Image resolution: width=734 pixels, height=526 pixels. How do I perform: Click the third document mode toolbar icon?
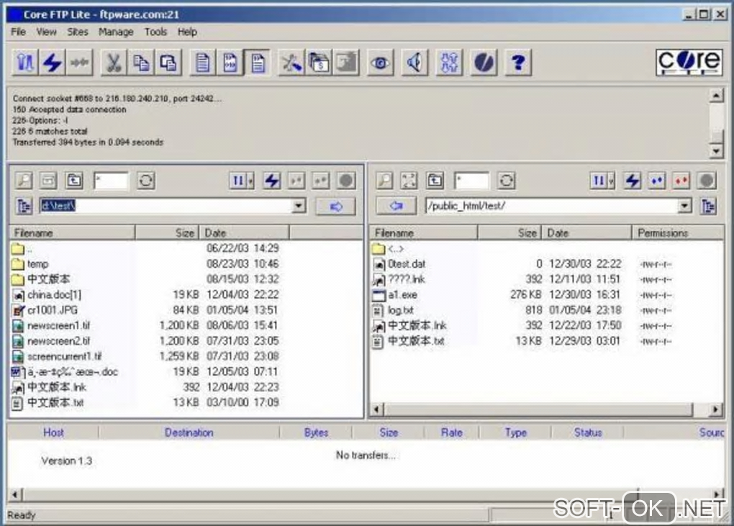(x=258, y=62)
